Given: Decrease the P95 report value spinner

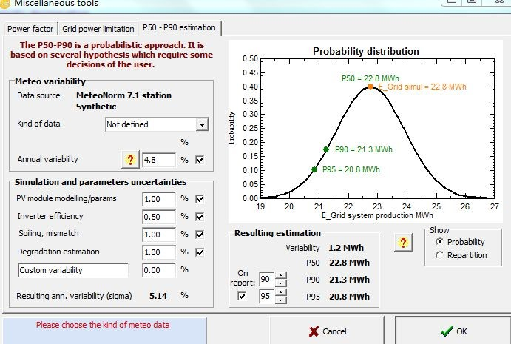Looking at the screenshot, I should (x=280, y=300).
